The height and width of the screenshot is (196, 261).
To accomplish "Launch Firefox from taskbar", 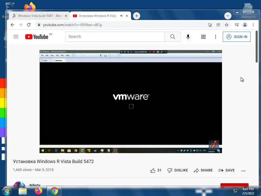I will click(x=38, y=191).
